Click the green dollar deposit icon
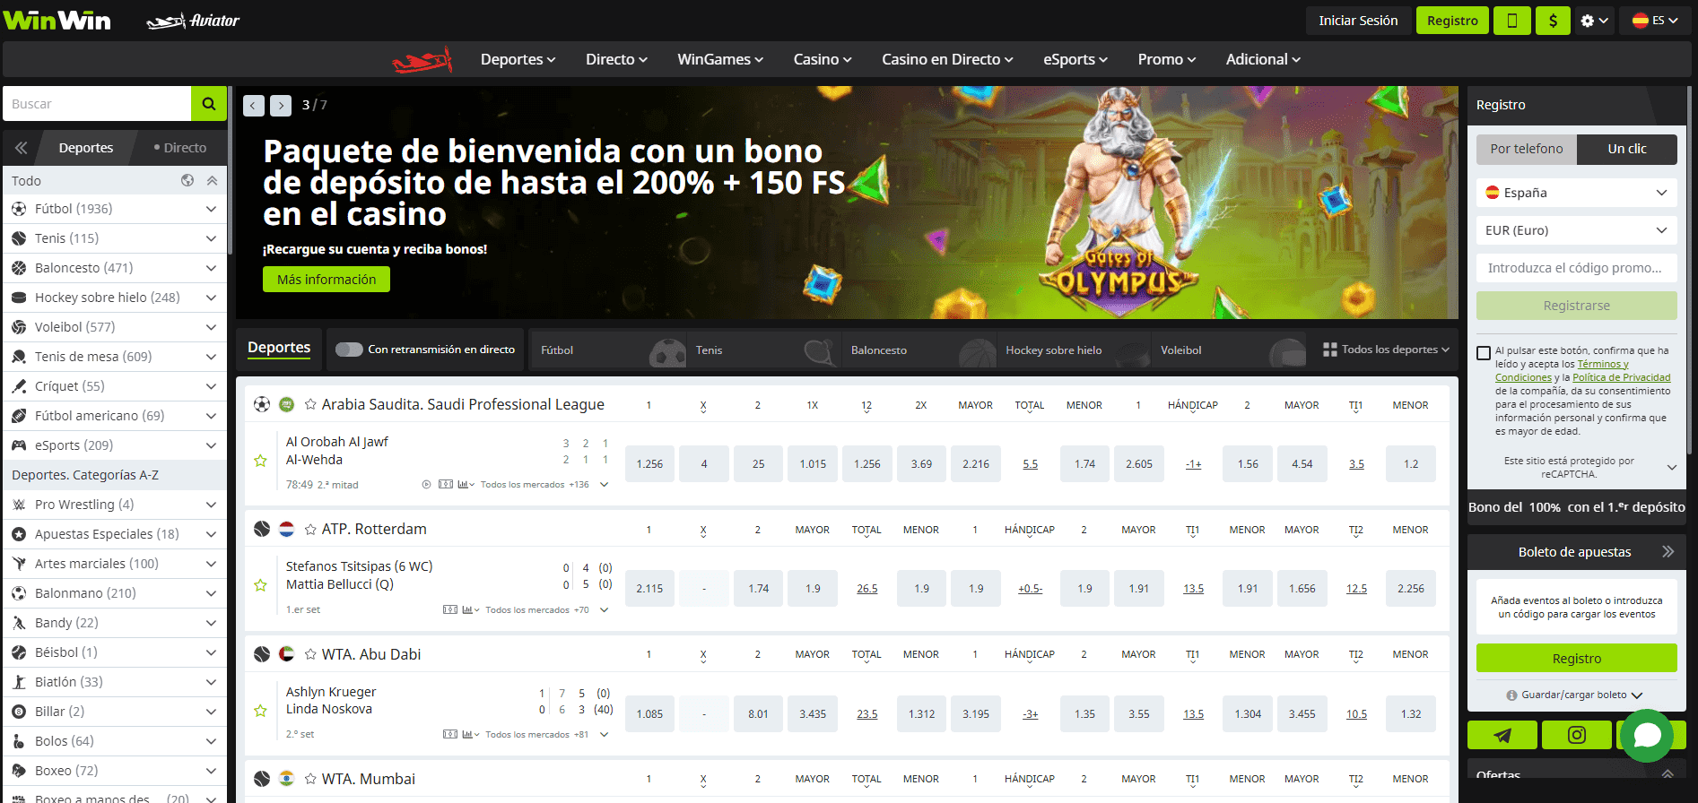1698x803 pixels. [1553, 21]
